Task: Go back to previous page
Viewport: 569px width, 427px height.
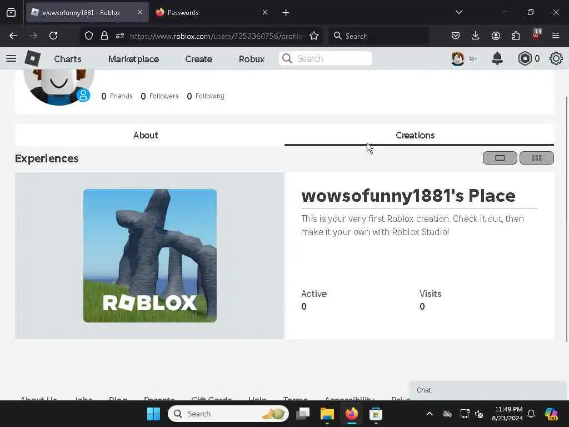Action: tap(13, 36)
